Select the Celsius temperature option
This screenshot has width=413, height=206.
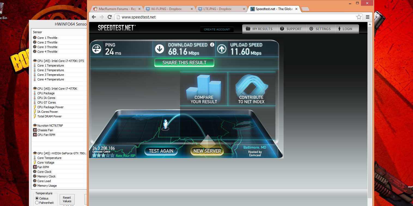[37, 198]
